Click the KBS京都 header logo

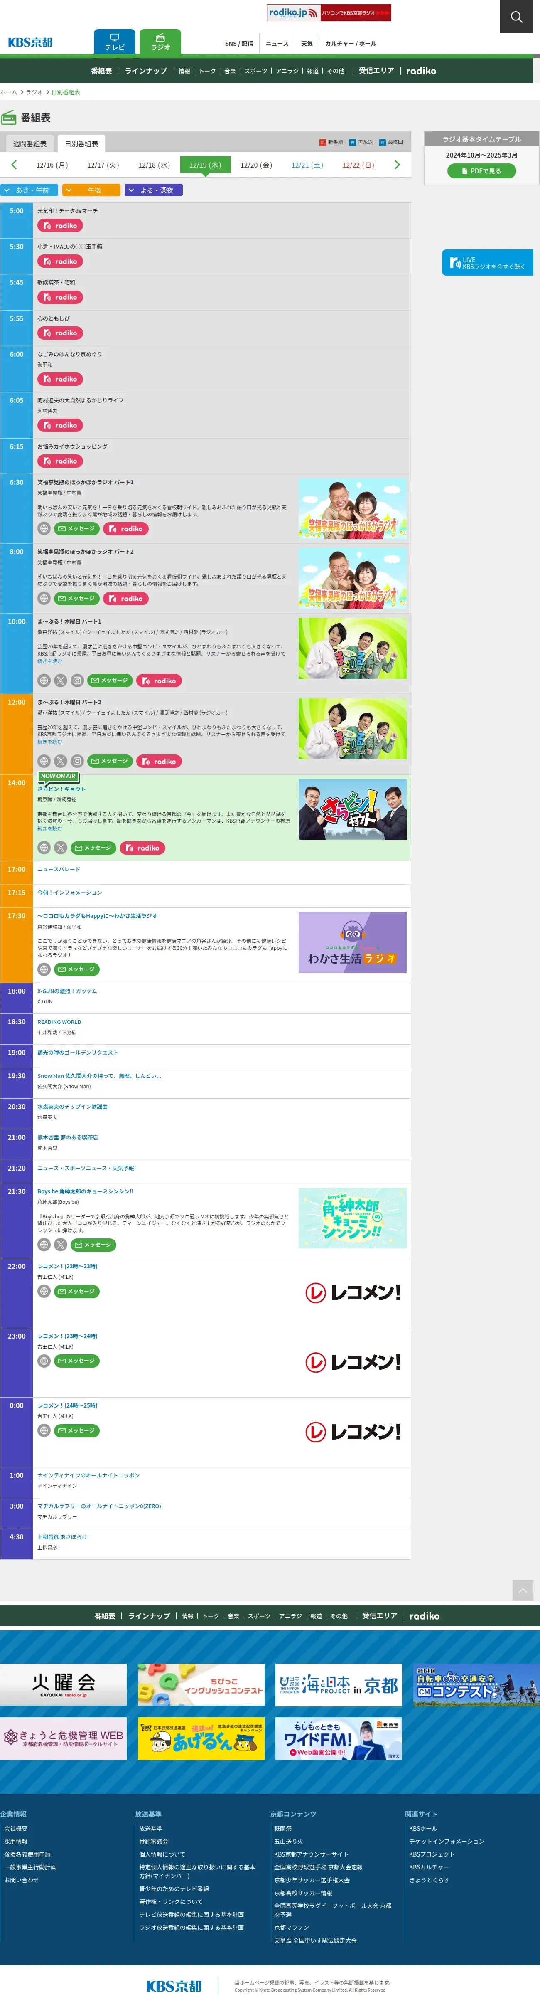tap(30, 42)
